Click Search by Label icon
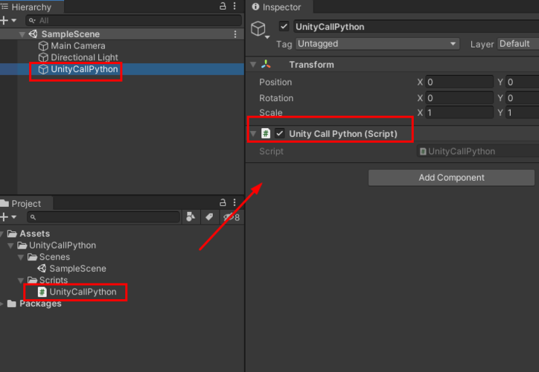 [x=209, y=217]
